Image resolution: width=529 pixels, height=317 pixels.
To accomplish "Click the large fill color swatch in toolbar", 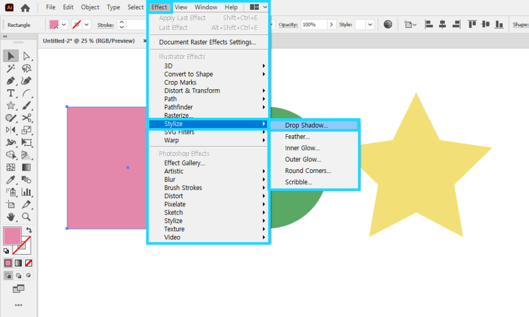I will point(13,236).
